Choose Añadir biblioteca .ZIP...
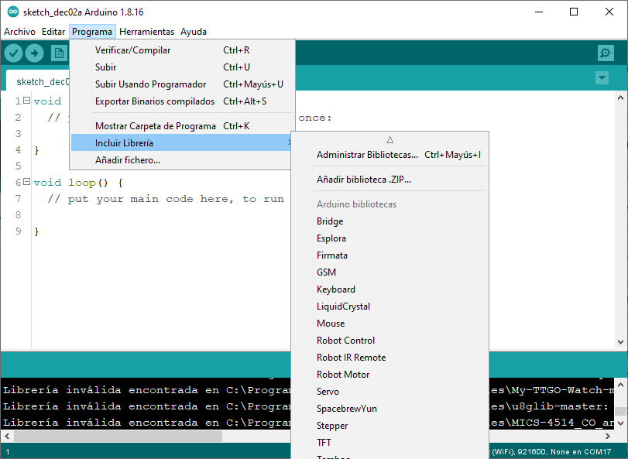The image size is (628, 459). pos(390,180)
